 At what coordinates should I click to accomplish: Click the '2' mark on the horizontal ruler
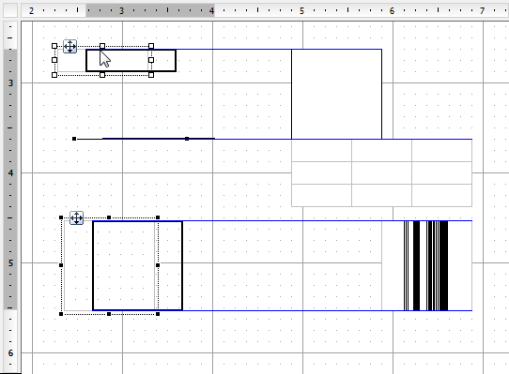(x=31, y=11)
